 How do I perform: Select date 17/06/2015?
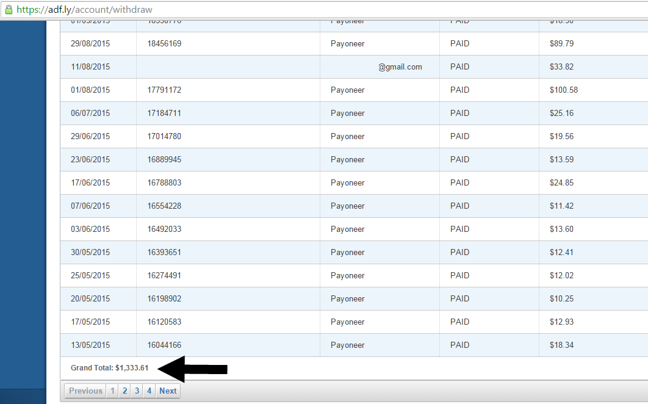tap(90, 182)
